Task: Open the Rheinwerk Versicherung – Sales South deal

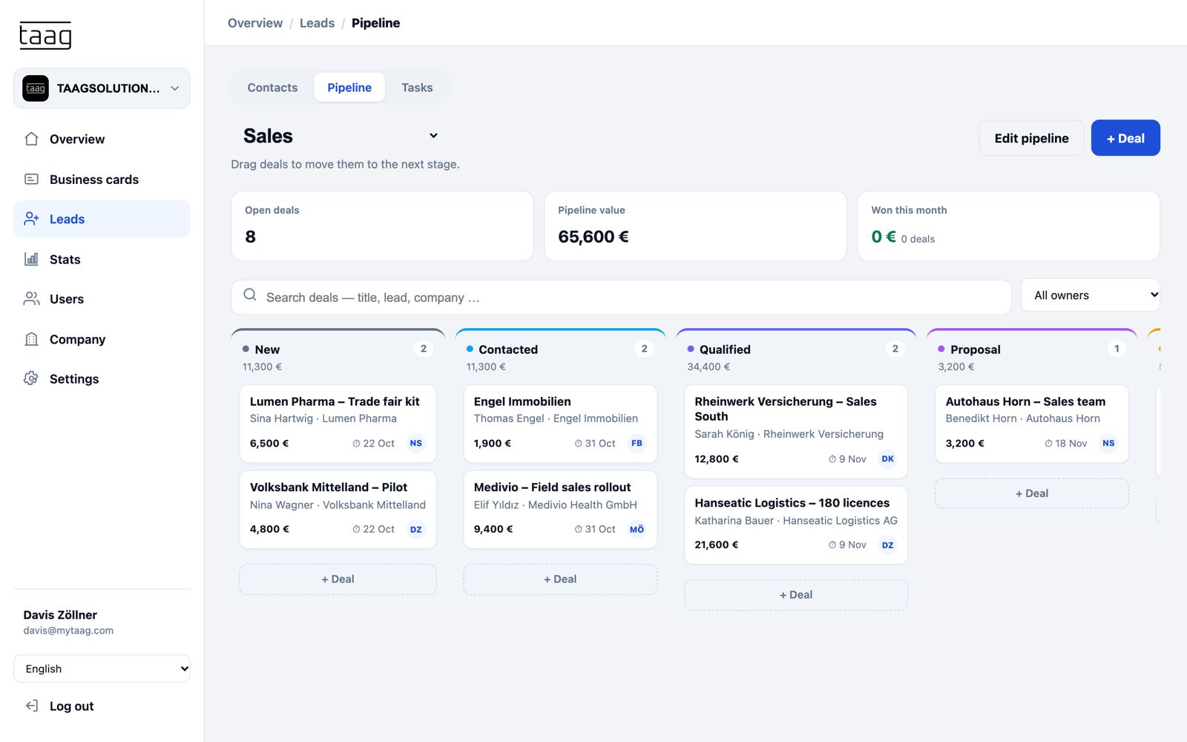Action: pos(796,431)
